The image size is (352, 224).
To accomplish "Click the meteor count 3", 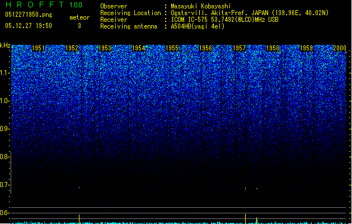I will click(x=79, y=26).
